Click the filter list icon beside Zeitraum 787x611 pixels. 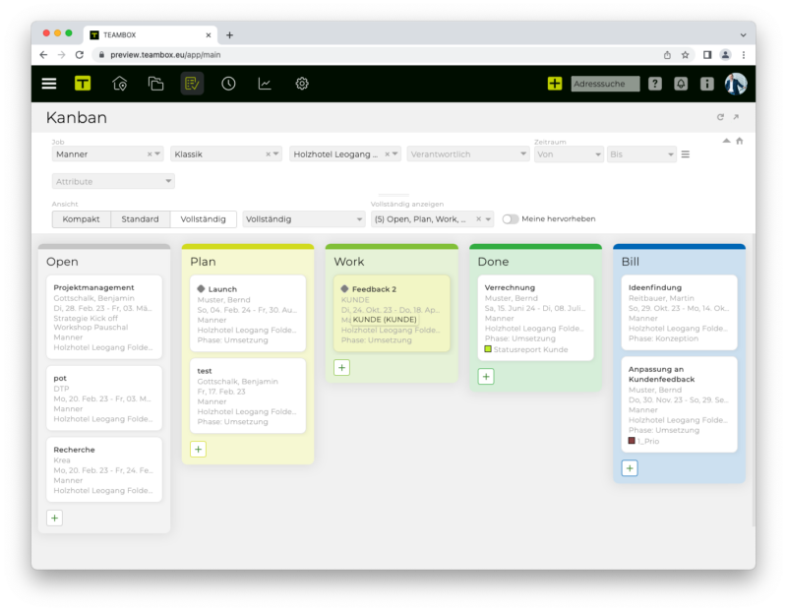tap(685, 153)
